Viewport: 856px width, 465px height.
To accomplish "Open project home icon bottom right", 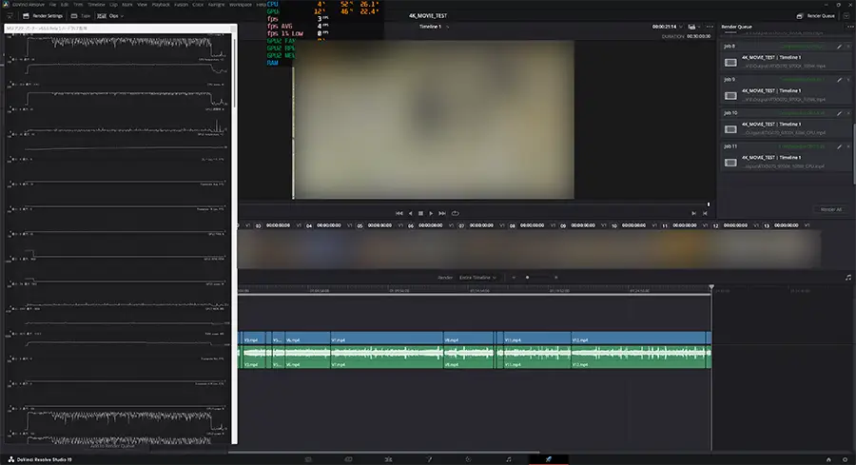I will coord(828,459).
